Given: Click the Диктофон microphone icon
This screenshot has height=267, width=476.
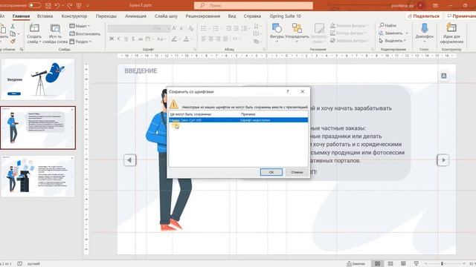Looking at the screenshot, I should pos(425,28).
